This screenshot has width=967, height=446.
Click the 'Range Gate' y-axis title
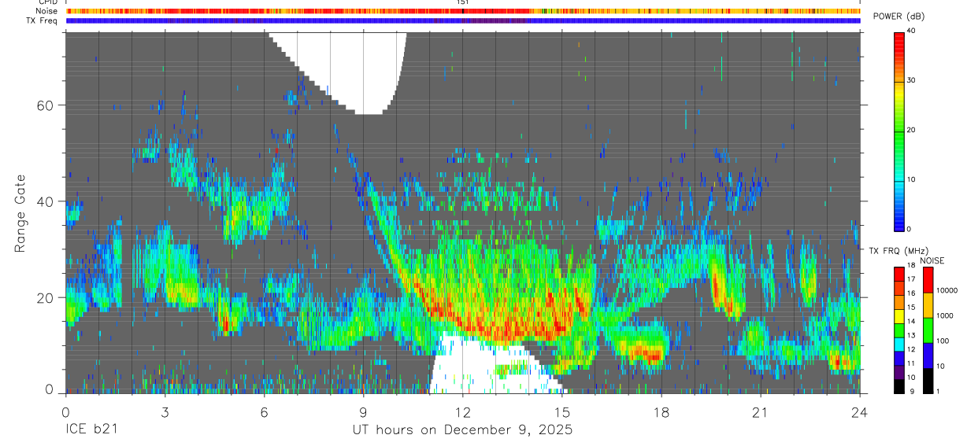coord(19,213)
